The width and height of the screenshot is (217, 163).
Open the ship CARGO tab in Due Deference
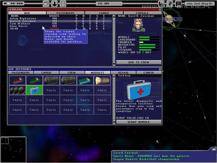pyautogui.click(x=46, y=73)
